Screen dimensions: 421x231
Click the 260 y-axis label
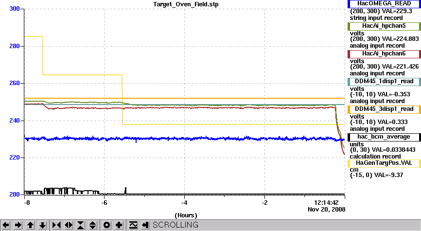point(15,83)
